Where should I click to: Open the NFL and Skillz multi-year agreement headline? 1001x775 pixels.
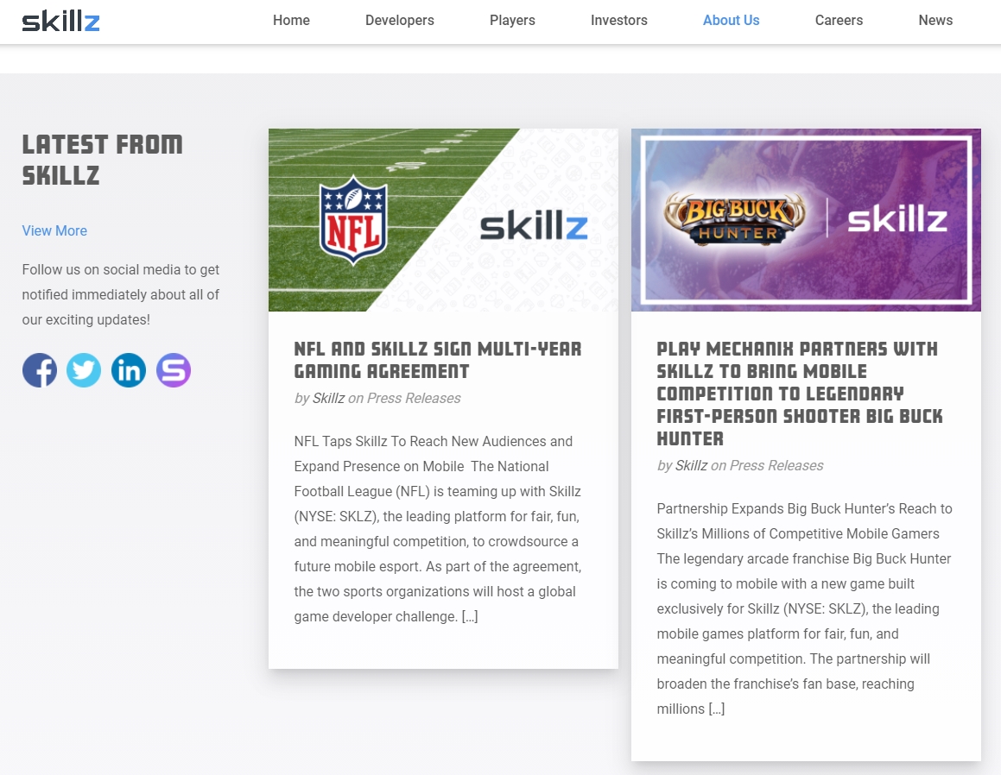(438, 360)
